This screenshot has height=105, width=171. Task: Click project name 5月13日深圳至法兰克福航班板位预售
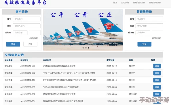[59, 94]
